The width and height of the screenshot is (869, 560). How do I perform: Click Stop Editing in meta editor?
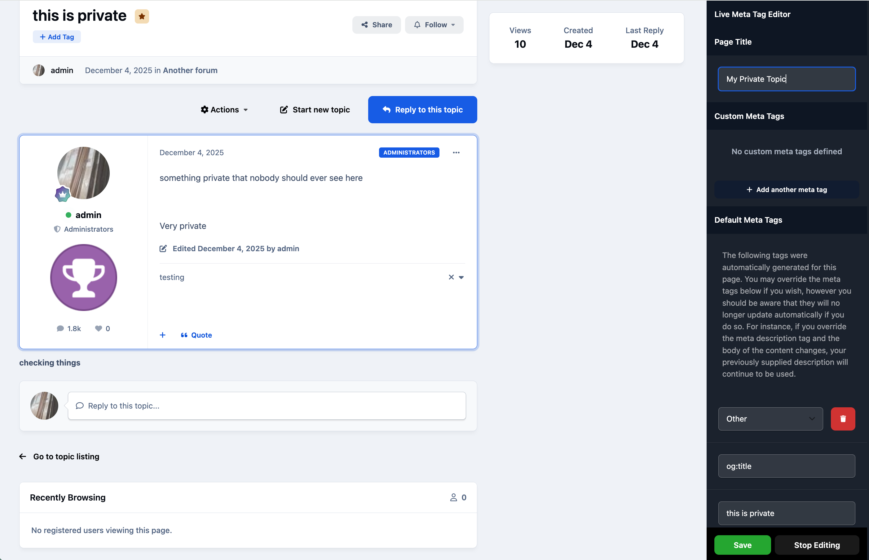817,545
